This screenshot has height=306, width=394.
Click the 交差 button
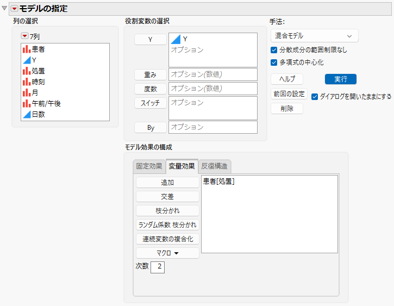pyautogui.click(x=167, y=196)
